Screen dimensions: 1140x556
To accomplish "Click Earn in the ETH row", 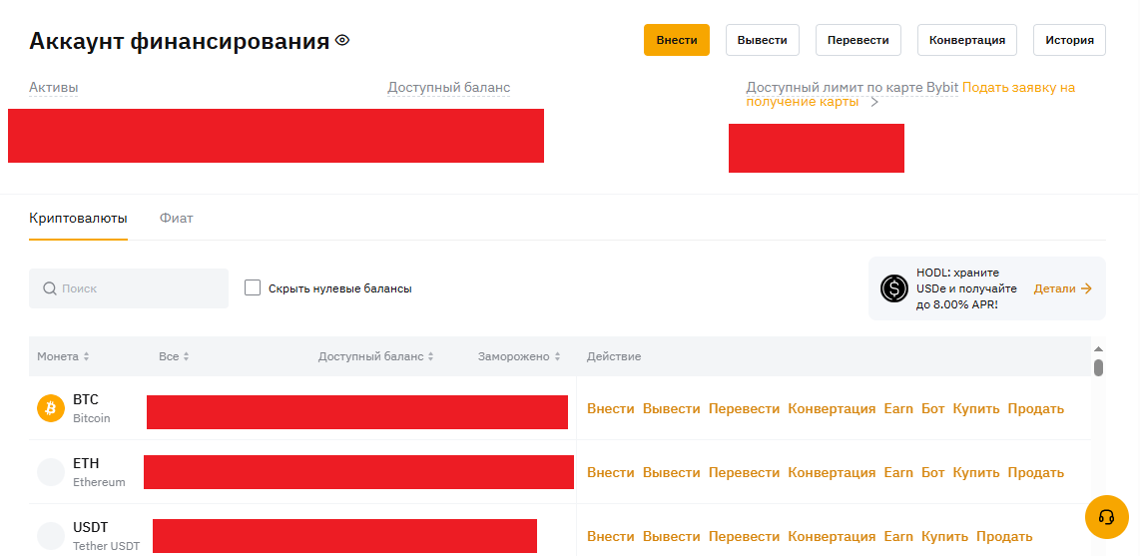I will coord(898,472).
